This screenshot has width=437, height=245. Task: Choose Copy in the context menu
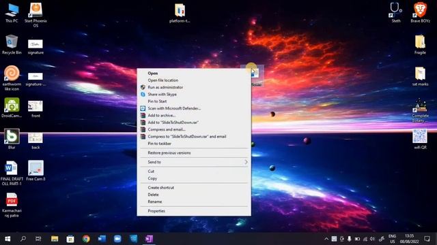[x=194, y=178]
